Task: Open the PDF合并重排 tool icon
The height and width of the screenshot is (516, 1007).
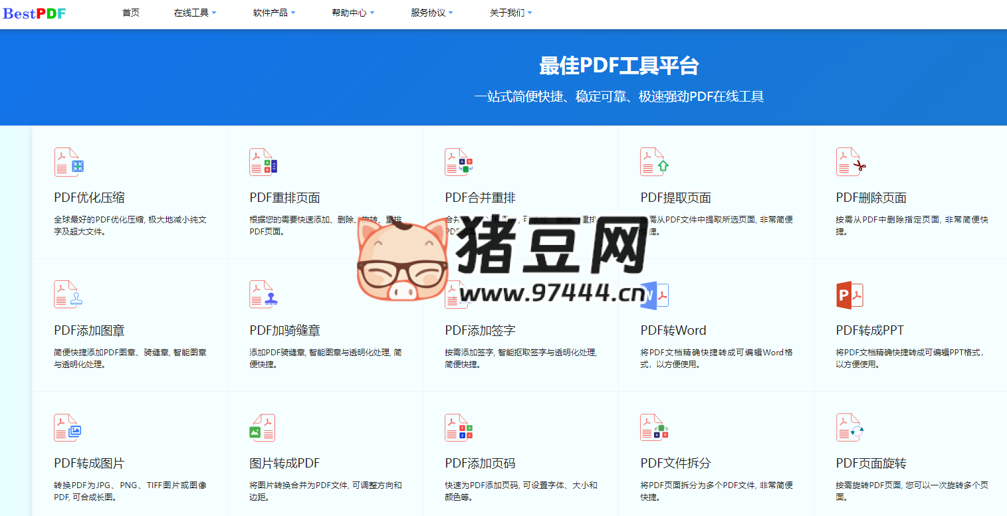Action: click(x=458, y=161)
